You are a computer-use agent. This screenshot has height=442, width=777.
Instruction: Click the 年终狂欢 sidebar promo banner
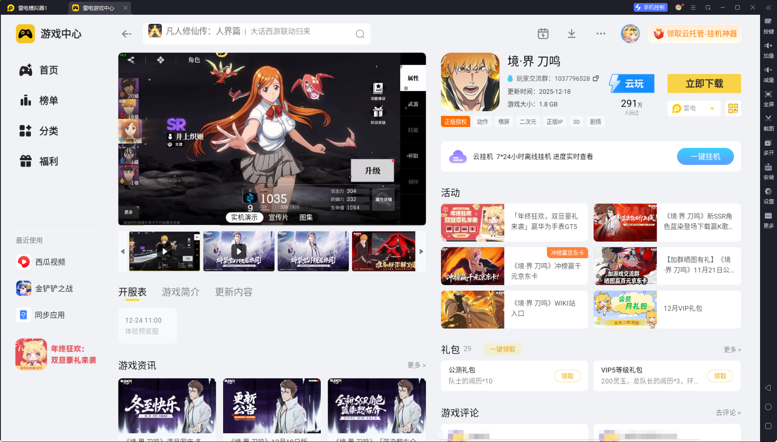[56, 354]
